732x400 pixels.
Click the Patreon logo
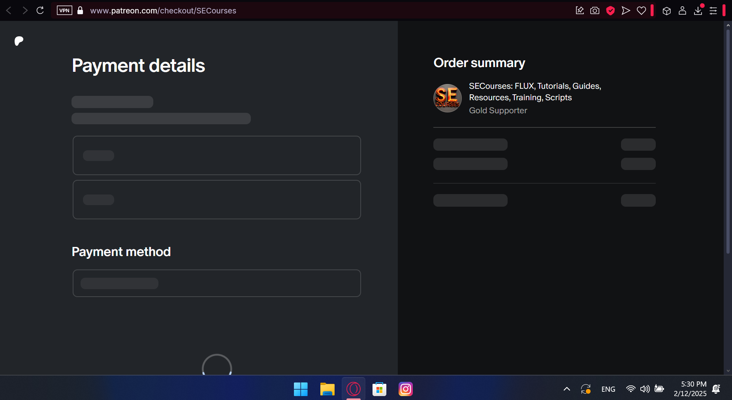point(19,41)
